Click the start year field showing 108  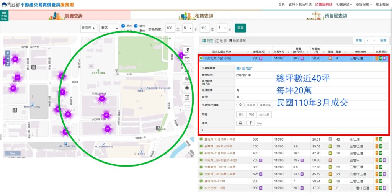(170, 28)
